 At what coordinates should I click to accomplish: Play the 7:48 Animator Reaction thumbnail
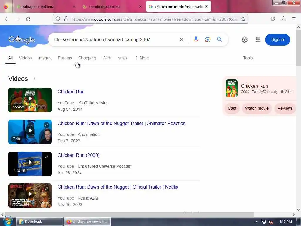click(30, 132)
